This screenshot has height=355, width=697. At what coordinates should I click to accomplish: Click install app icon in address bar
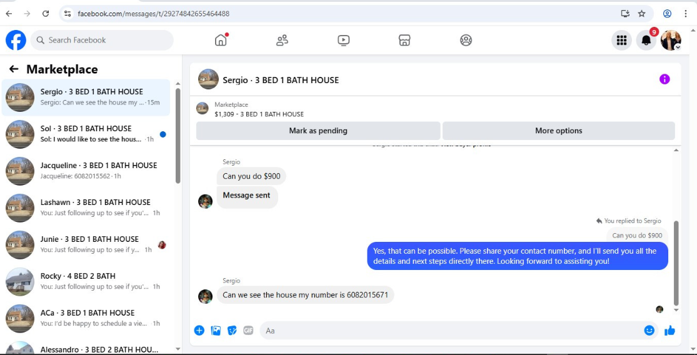626,14
